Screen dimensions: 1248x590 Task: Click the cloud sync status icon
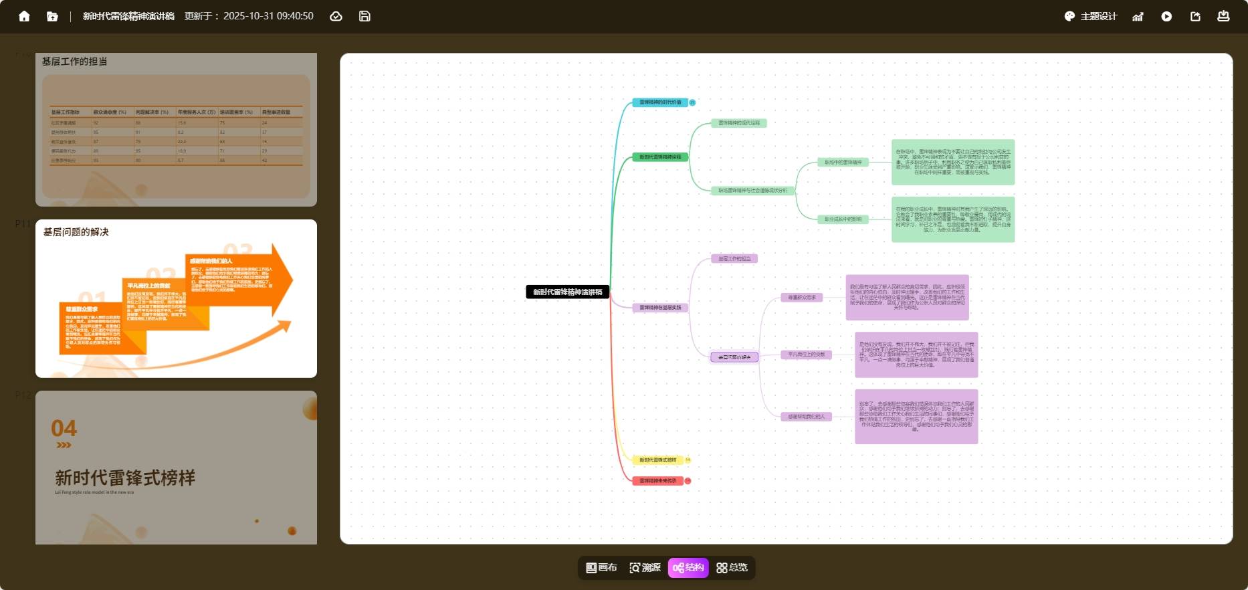tap(336, 16)
